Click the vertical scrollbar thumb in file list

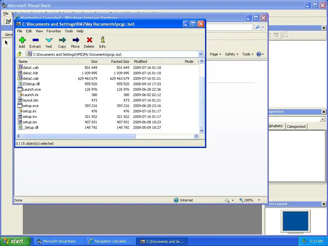[202, 102]
